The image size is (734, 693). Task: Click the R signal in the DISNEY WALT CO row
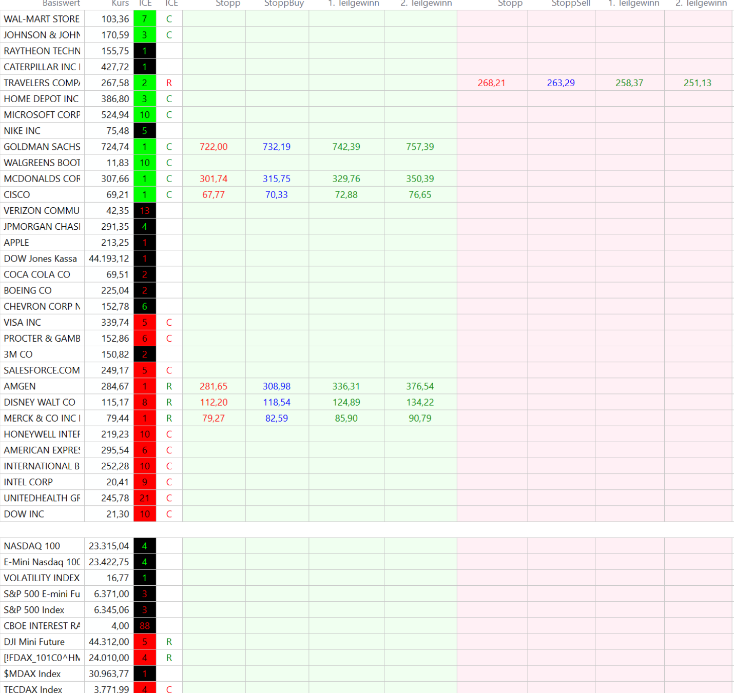[169, 402]
